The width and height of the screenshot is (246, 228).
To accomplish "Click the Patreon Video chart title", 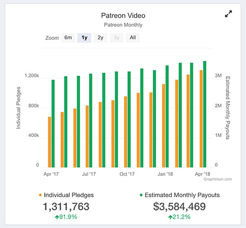I will click(x=123, y=16).
